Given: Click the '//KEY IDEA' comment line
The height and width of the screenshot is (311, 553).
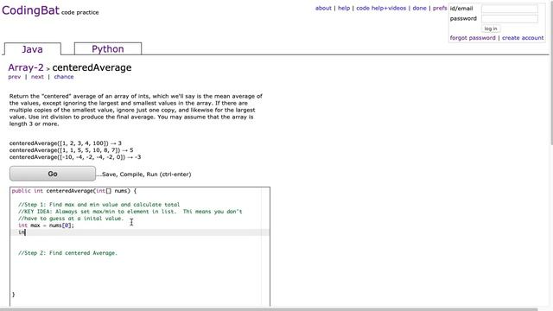Looking at the screenshot, I should [x=130, y=212].
